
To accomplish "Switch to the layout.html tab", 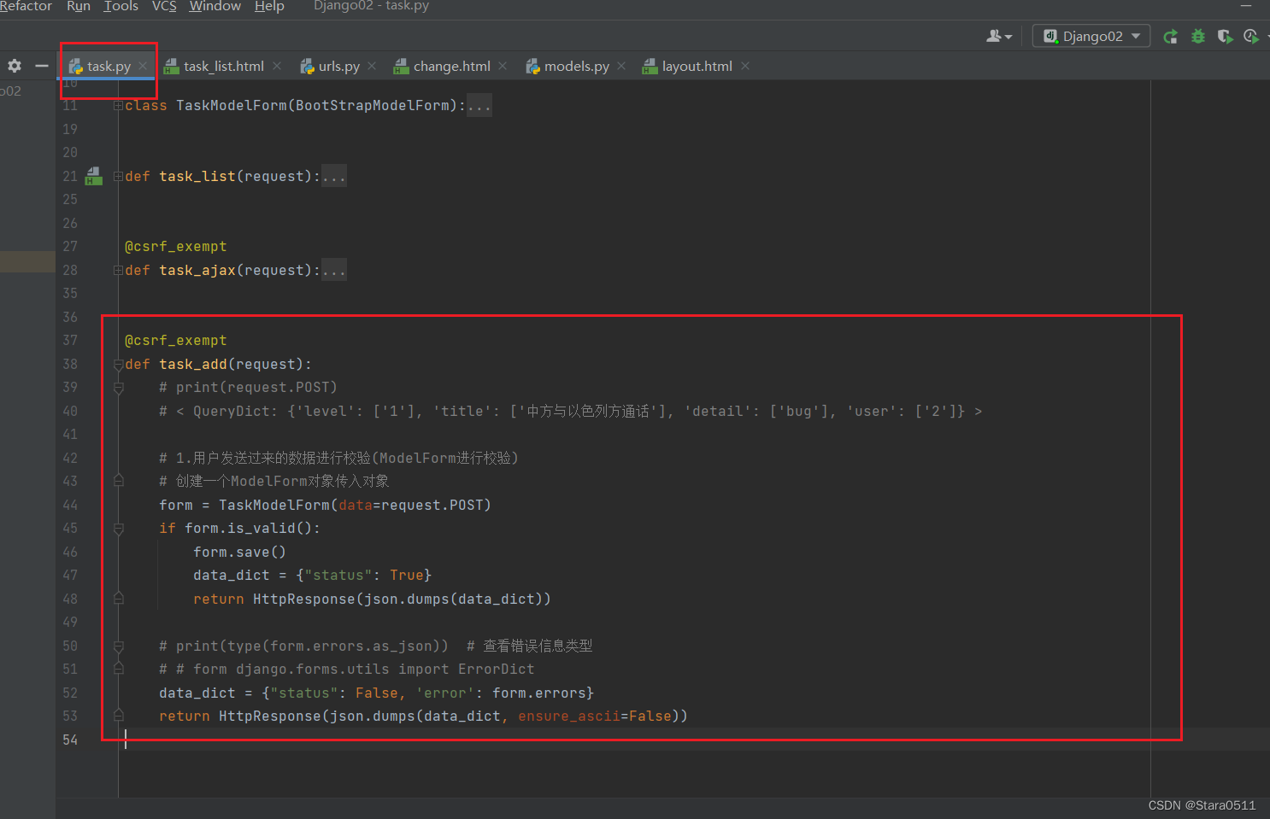I will click(697, 66).
